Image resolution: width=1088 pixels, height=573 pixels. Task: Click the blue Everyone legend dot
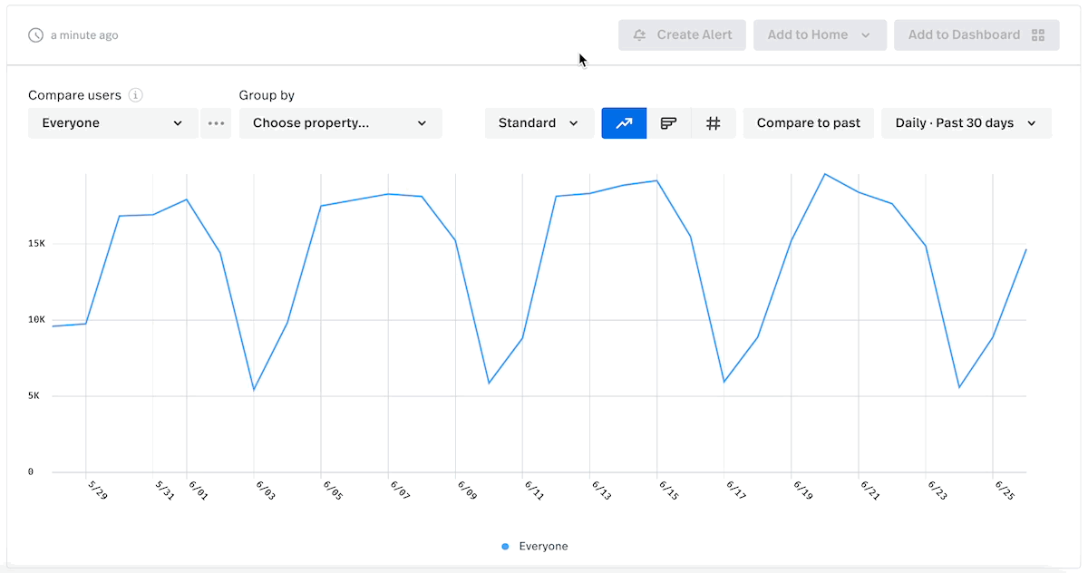coord(506,547)
